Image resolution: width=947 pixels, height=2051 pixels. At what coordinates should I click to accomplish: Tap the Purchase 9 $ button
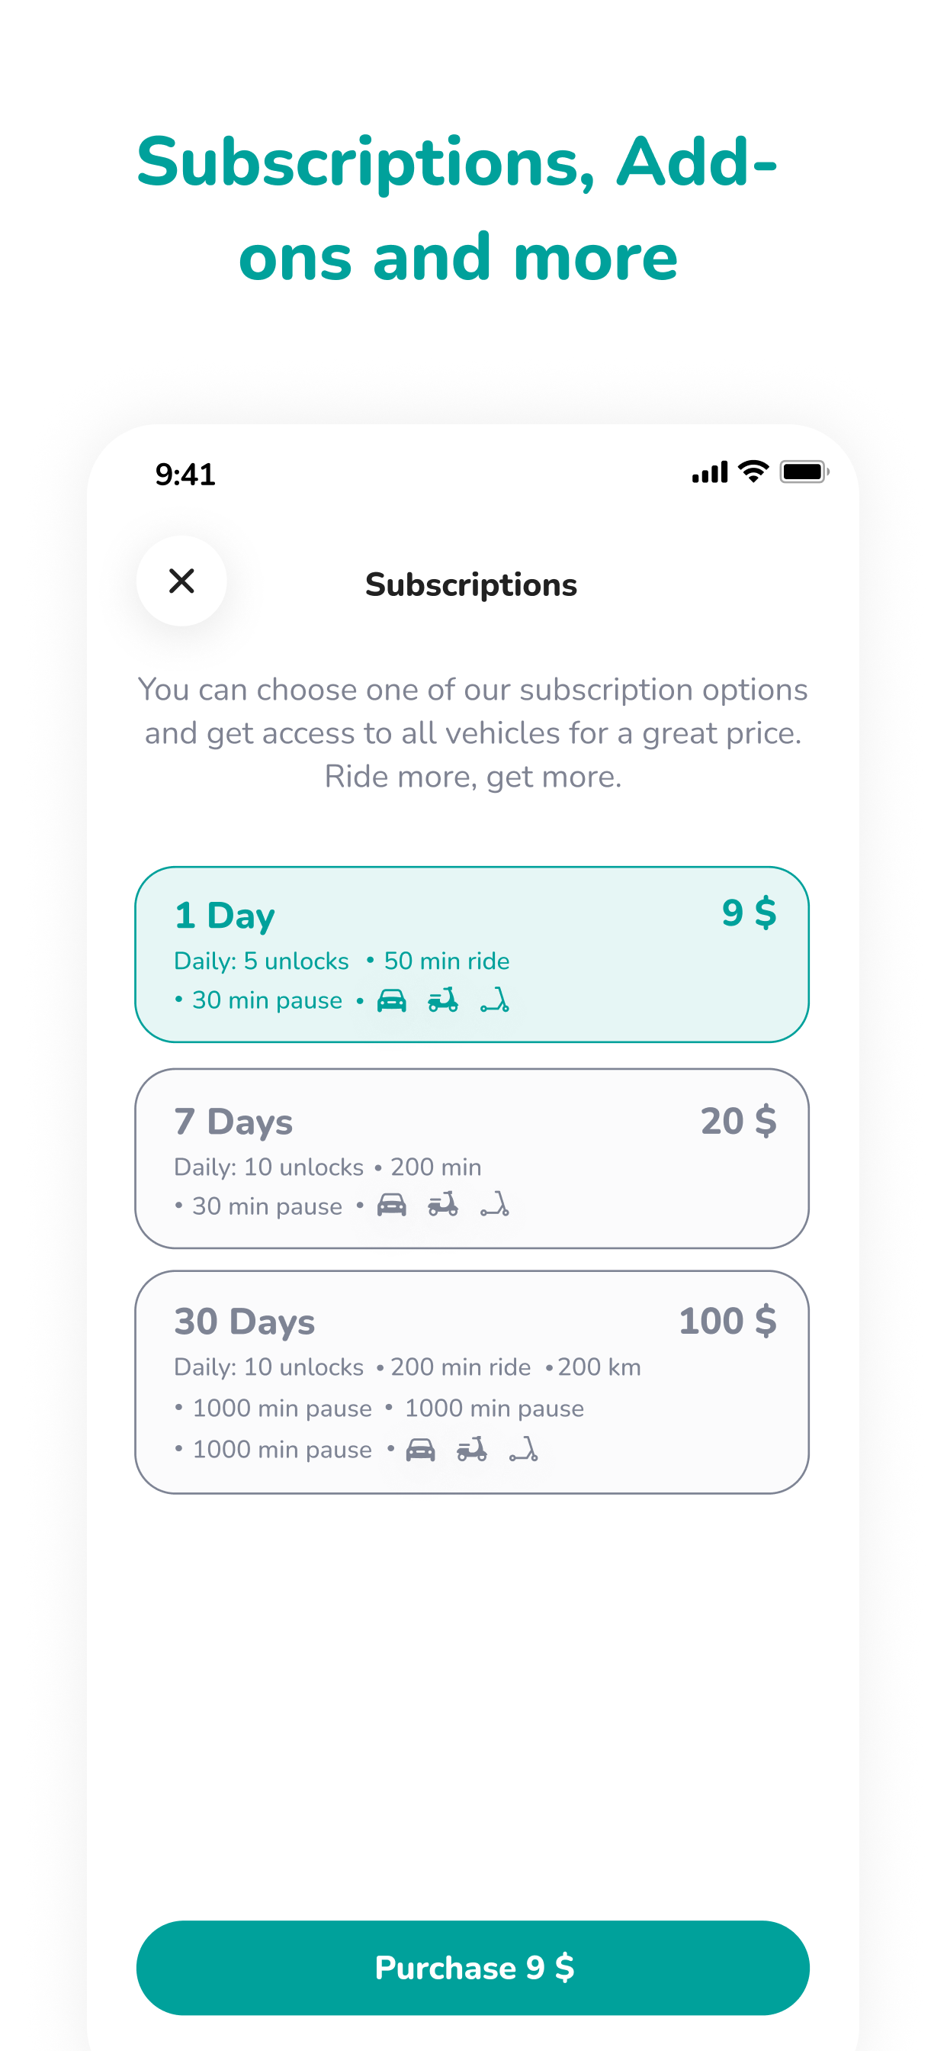473,1968
